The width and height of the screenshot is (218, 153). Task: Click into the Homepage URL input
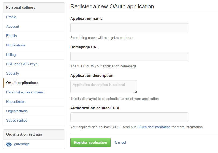coord(129,56)
